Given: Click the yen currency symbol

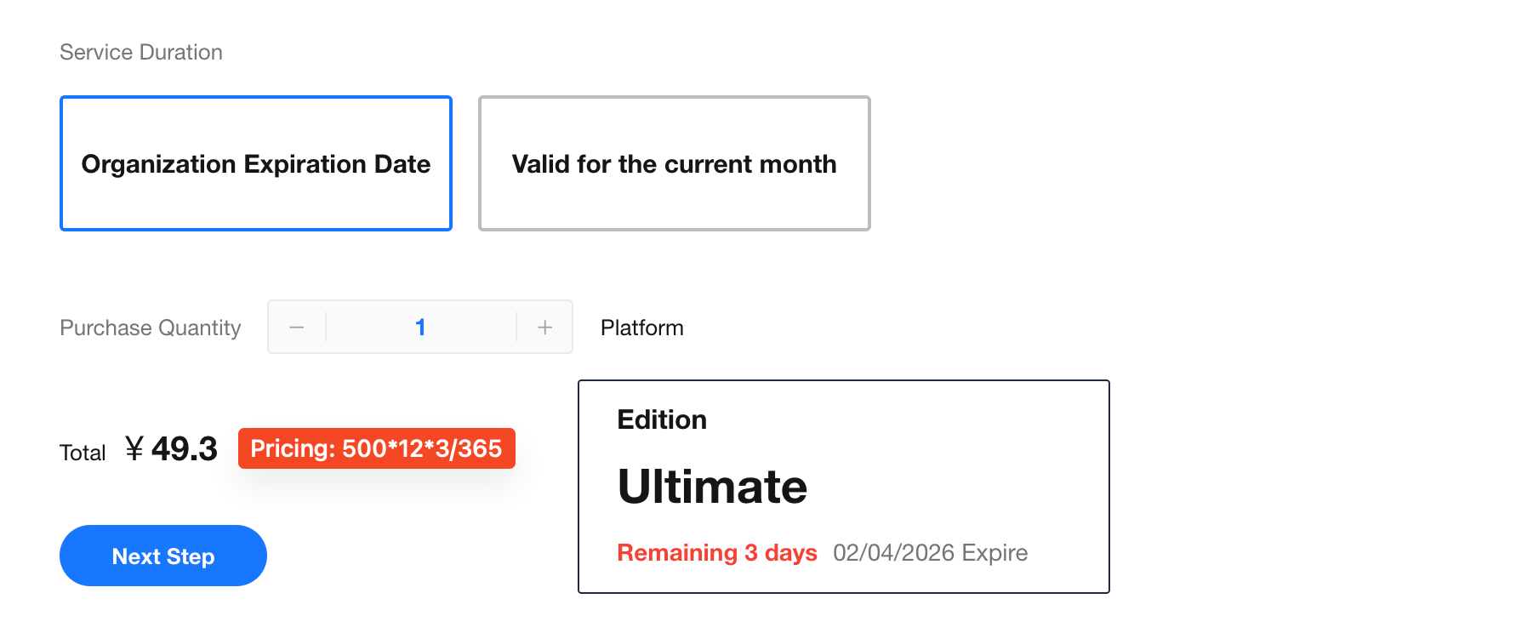Looking at the screenshot, I should (134, 448).
